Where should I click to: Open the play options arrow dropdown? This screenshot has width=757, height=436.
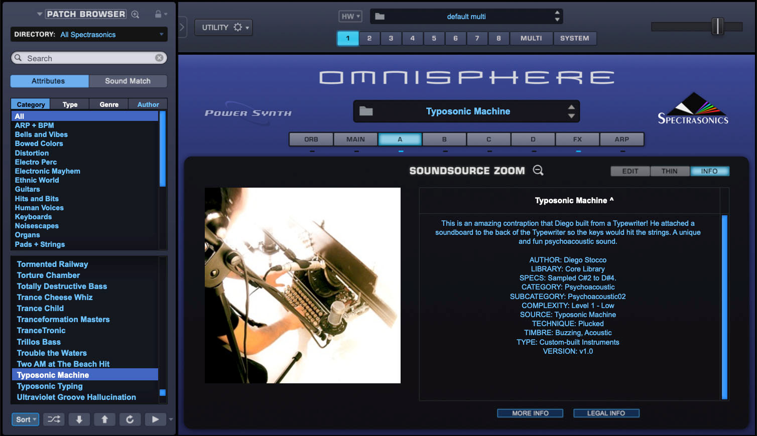(x=171, y=419)
